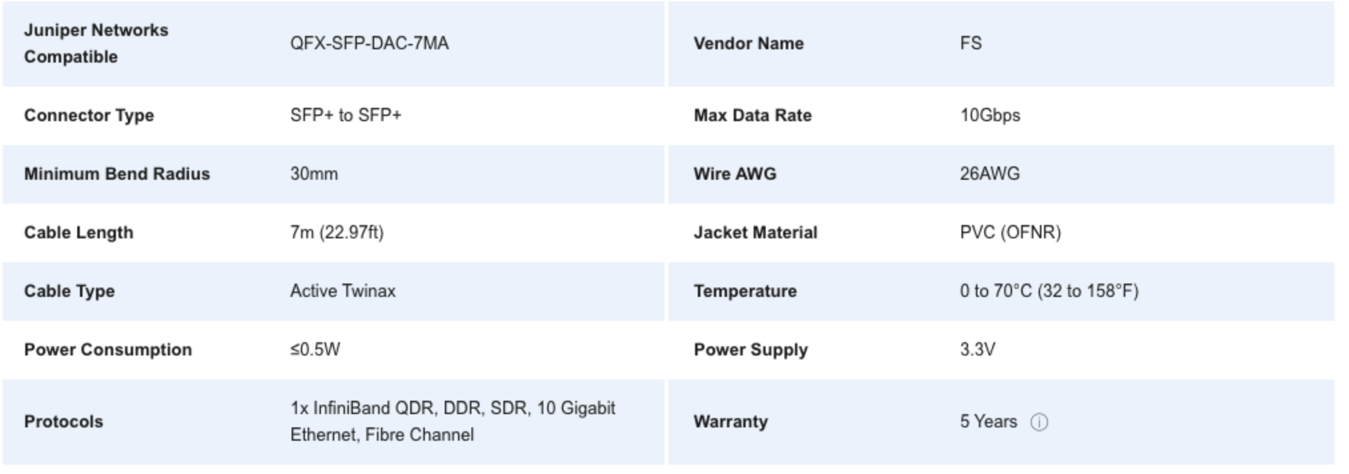
Task: Click the Connector Type label
Action: click(x=89, y=115)
